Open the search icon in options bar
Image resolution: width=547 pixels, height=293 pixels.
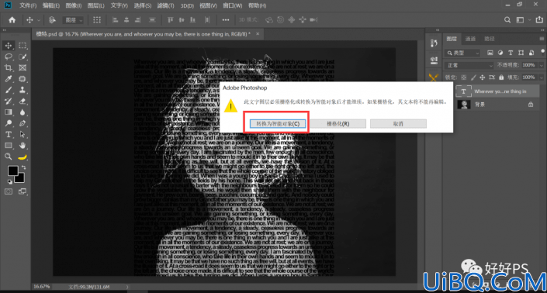[507, 20]
